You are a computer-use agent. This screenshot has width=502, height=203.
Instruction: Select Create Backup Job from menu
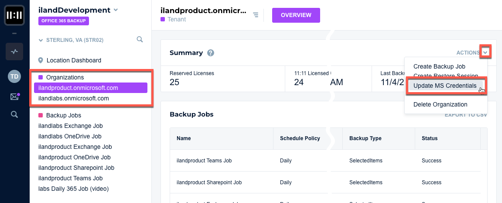439,66
